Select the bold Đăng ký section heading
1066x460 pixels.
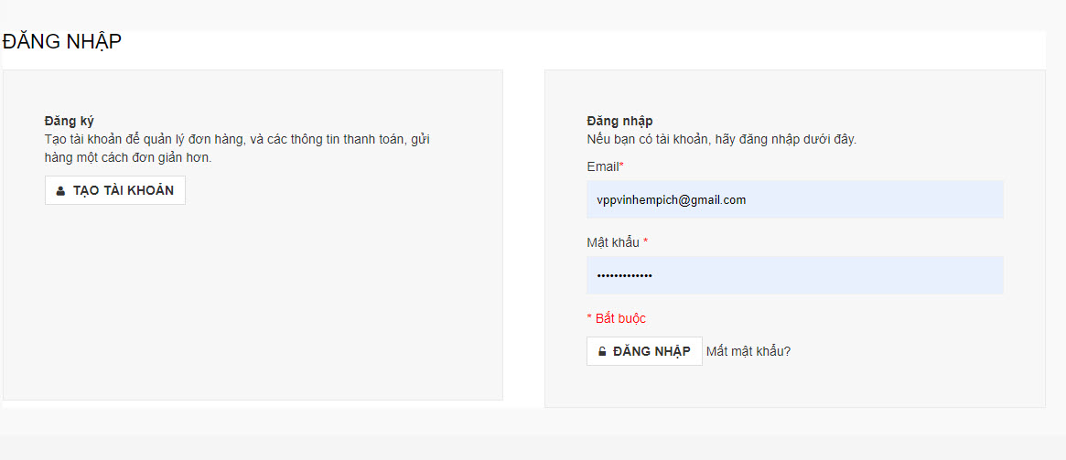coord(70,121)
